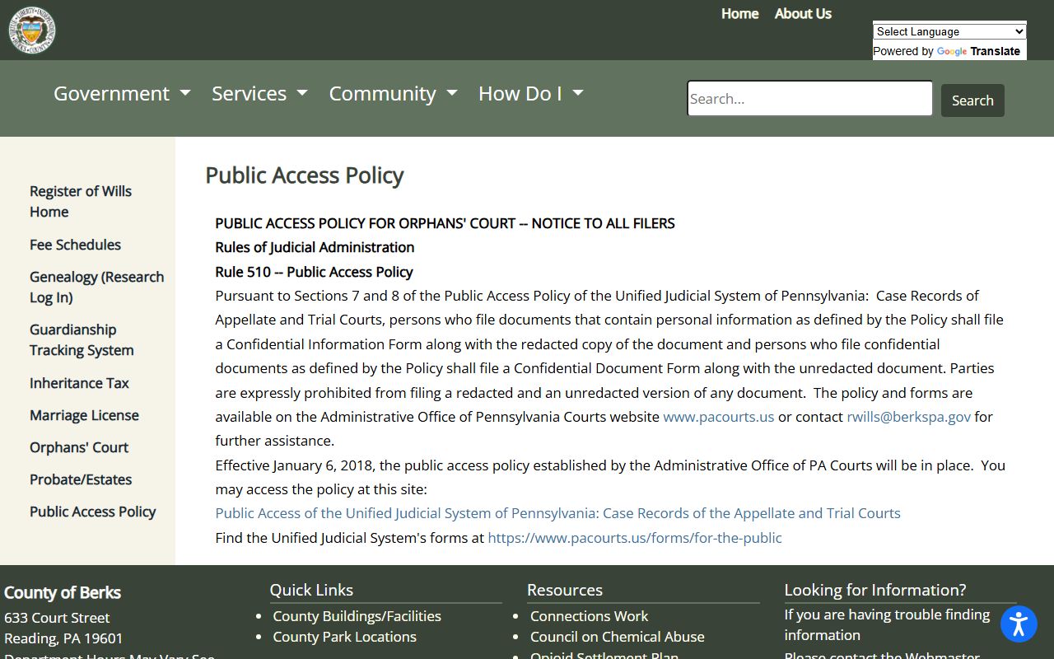Open Fee Schedules in the sidebar
The width and height of the screenshot is (1054, 659).
(75, 245)
